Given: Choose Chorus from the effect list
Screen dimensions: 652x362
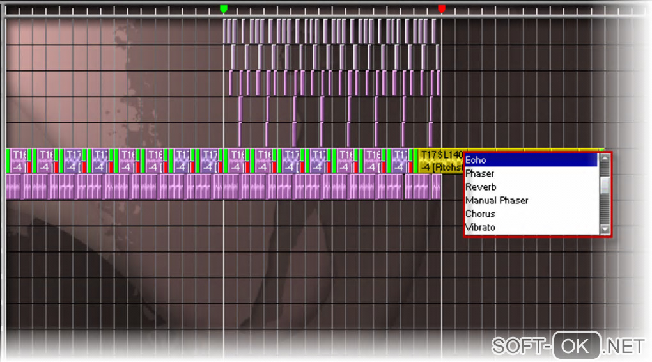Looking at the screenshot, I should 531,214.
